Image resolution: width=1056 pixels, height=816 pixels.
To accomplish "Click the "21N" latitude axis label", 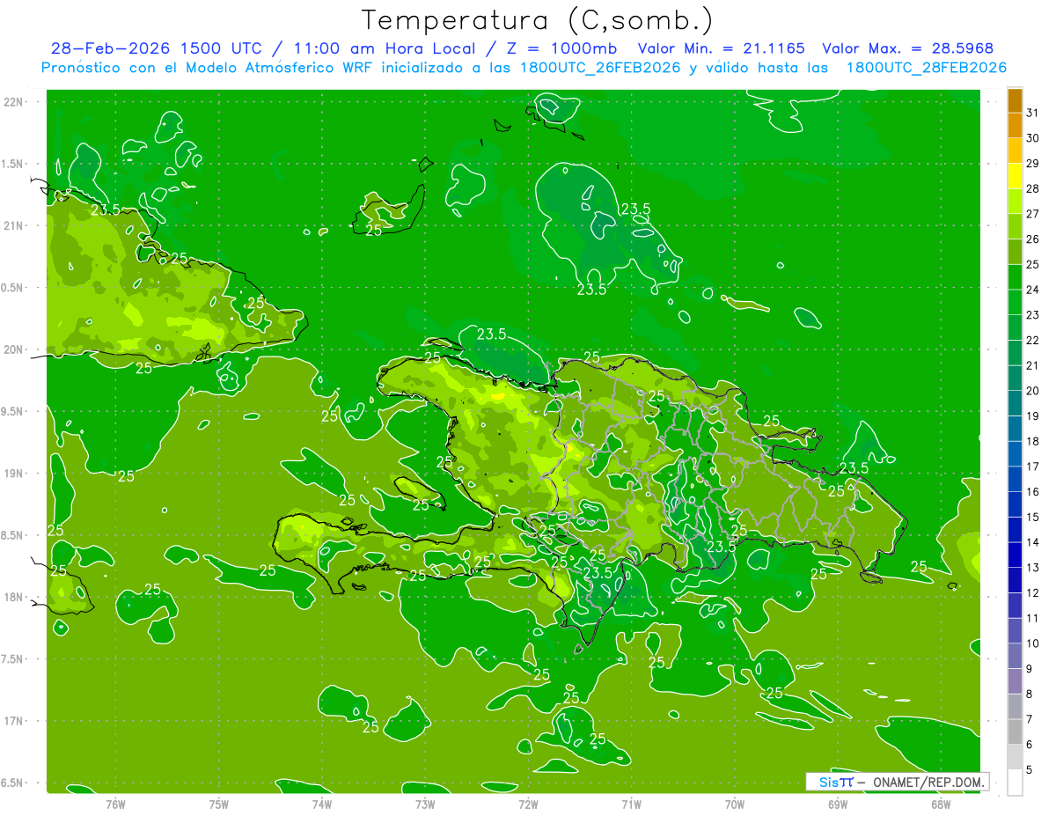I will point(13,225).
